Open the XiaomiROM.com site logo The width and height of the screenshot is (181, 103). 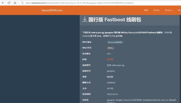tap(52, 10)
